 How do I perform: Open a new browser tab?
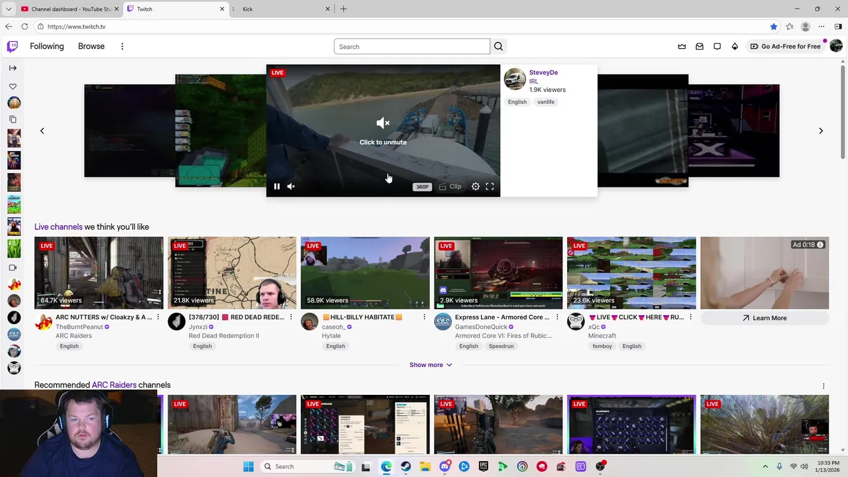pyautogui.click(x=343, y=9)
